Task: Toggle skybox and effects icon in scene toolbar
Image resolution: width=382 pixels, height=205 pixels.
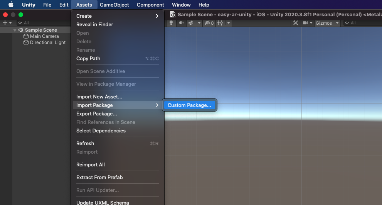Action: coord(191,23)
